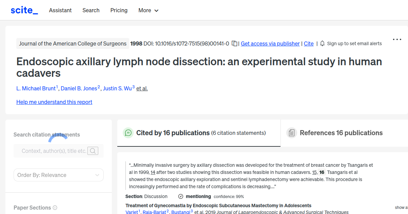Screen dimensions: 408x214
Task: Open the Assistant menu item
Action: tap(60, 10)
